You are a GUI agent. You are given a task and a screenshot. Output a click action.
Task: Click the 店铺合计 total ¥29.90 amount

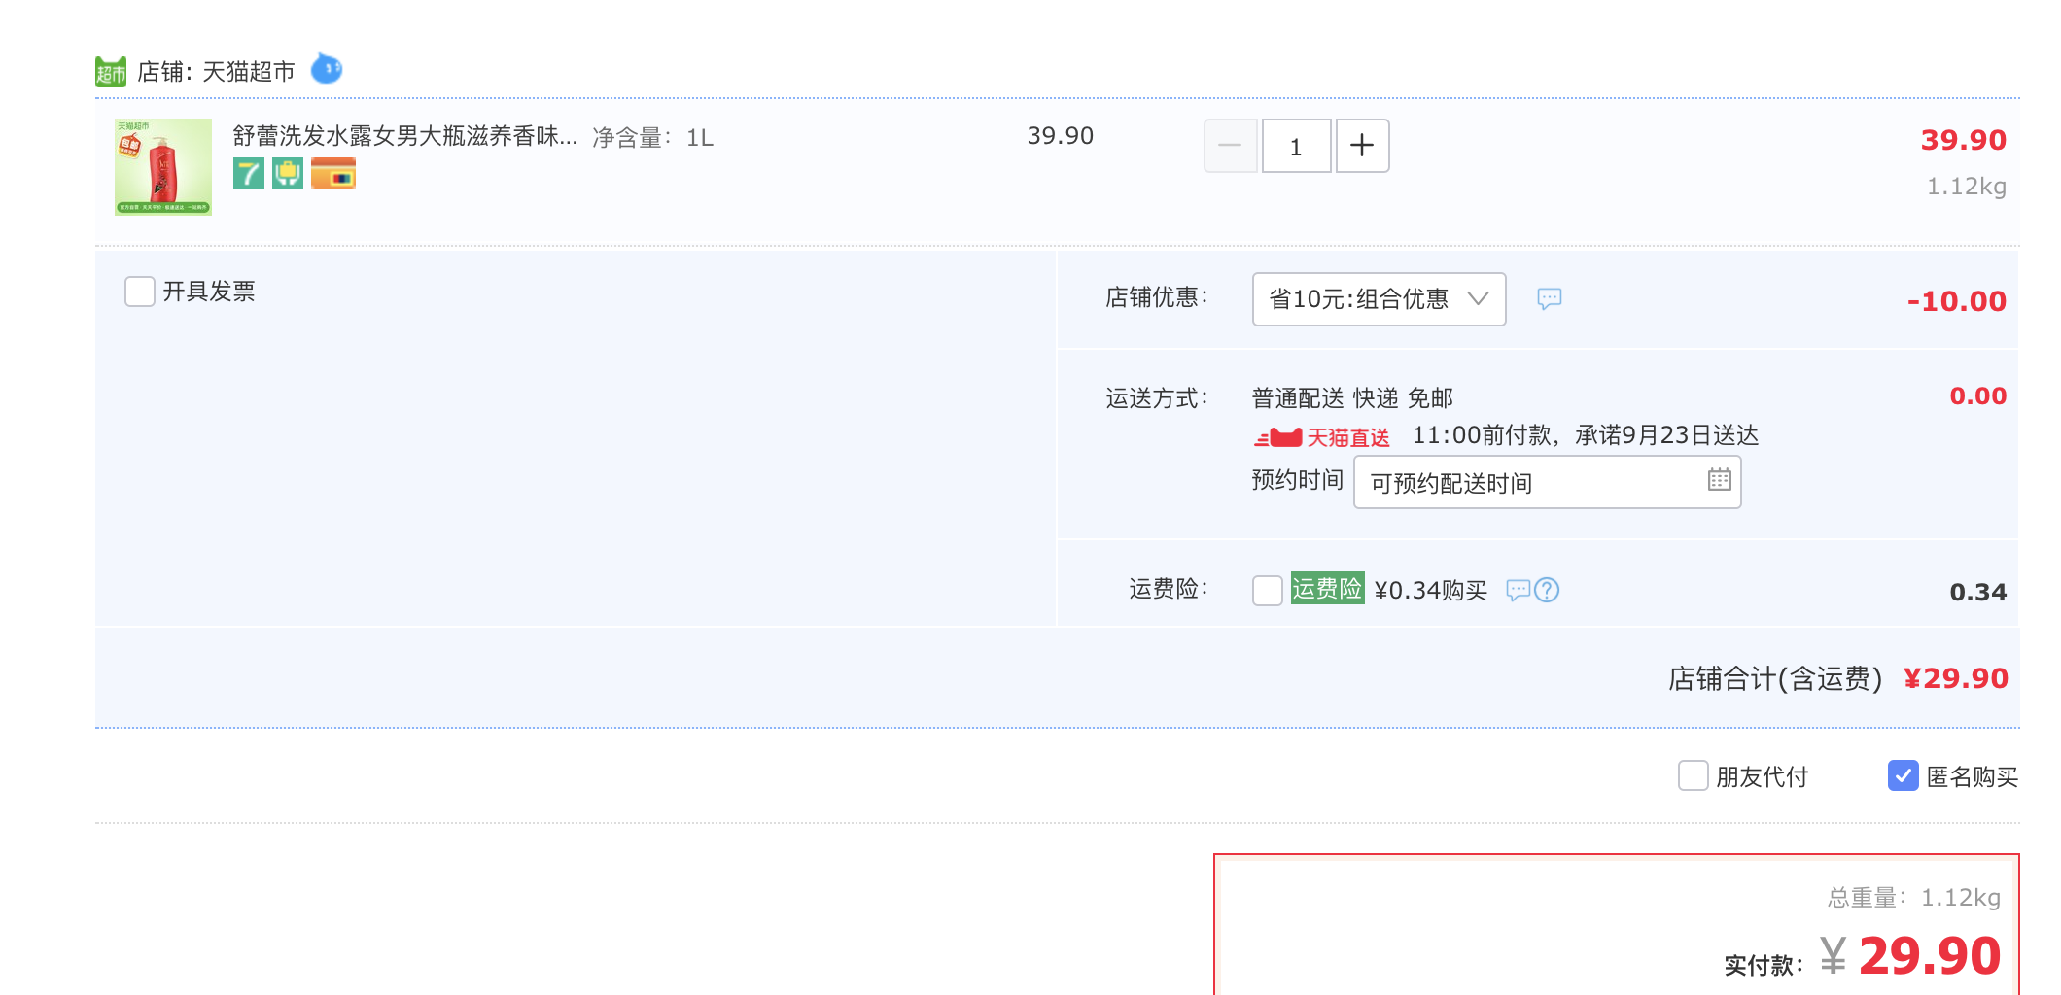(1956, 678)
